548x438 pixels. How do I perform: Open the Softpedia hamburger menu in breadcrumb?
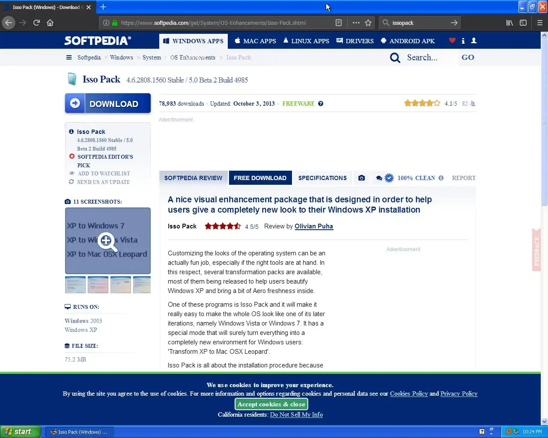69,57
